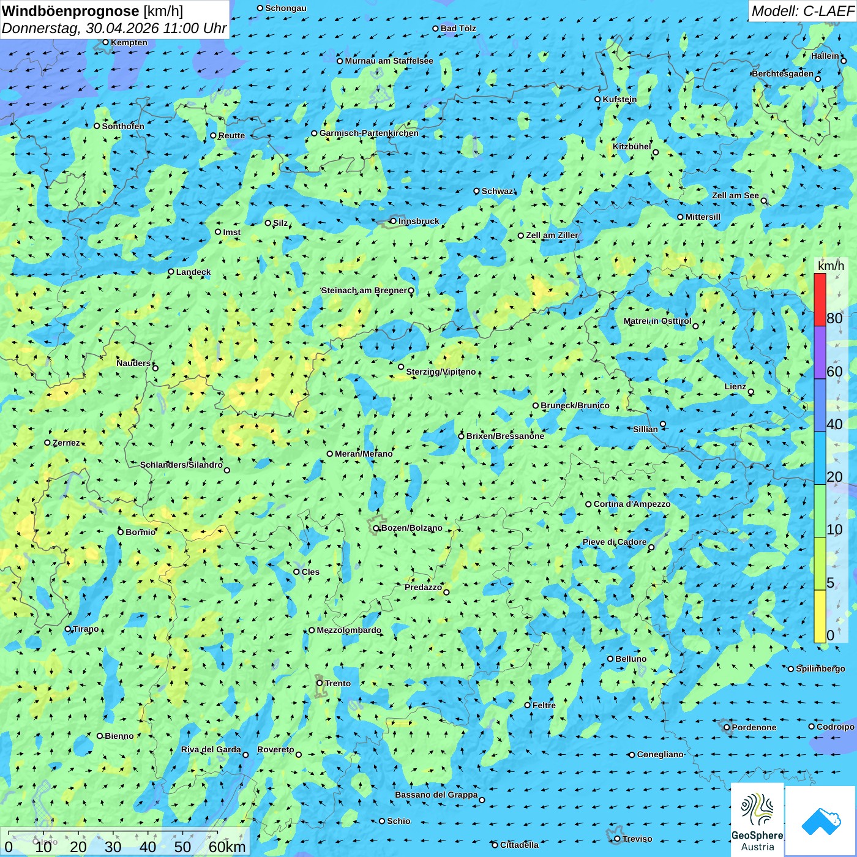Click the Modell: C-LAEF label
This screenshot has width=857, height=857.
pos(803,11)
